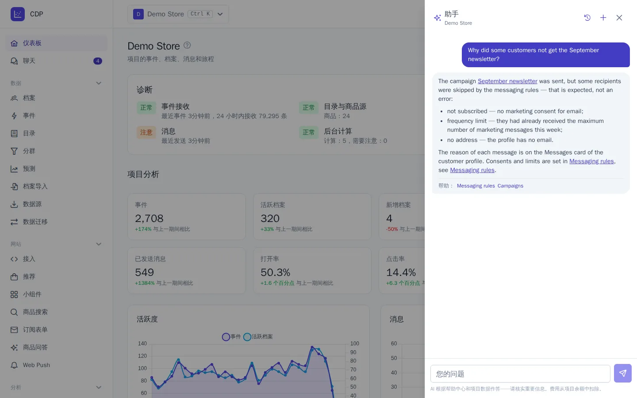Screen dimensions: 637x398
Task: Open Campaigns help reference link
Action: pos(510,186)
